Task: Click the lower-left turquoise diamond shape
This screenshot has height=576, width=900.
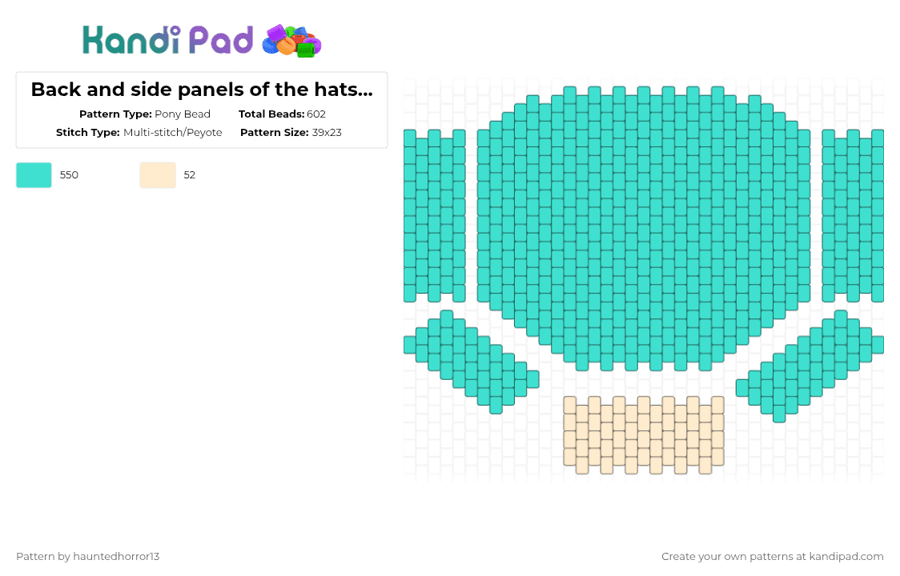Action: (472, 362)
